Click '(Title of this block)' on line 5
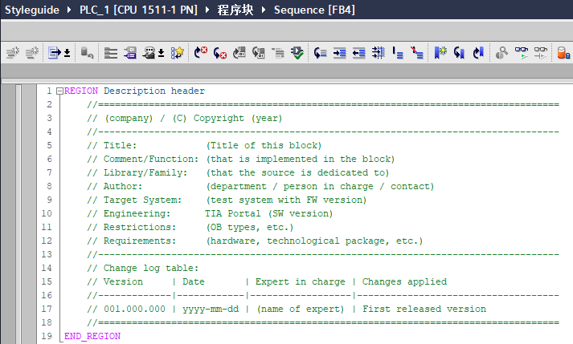This screenshot has width=573, height=344. [264, 146]
